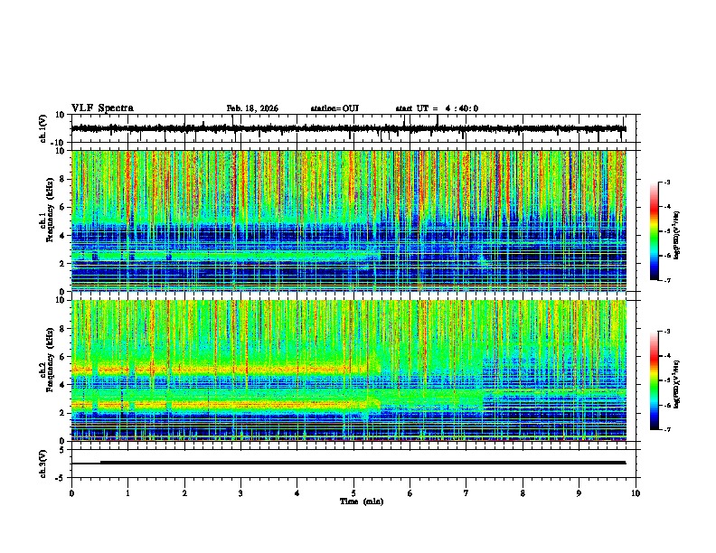Click the "station=OUI" header label
716x553 pixels.
334,108
